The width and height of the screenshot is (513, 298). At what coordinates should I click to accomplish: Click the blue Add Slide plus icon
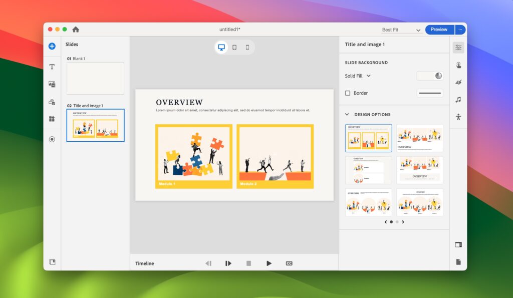pyautogui.click(x=52, y=46)
